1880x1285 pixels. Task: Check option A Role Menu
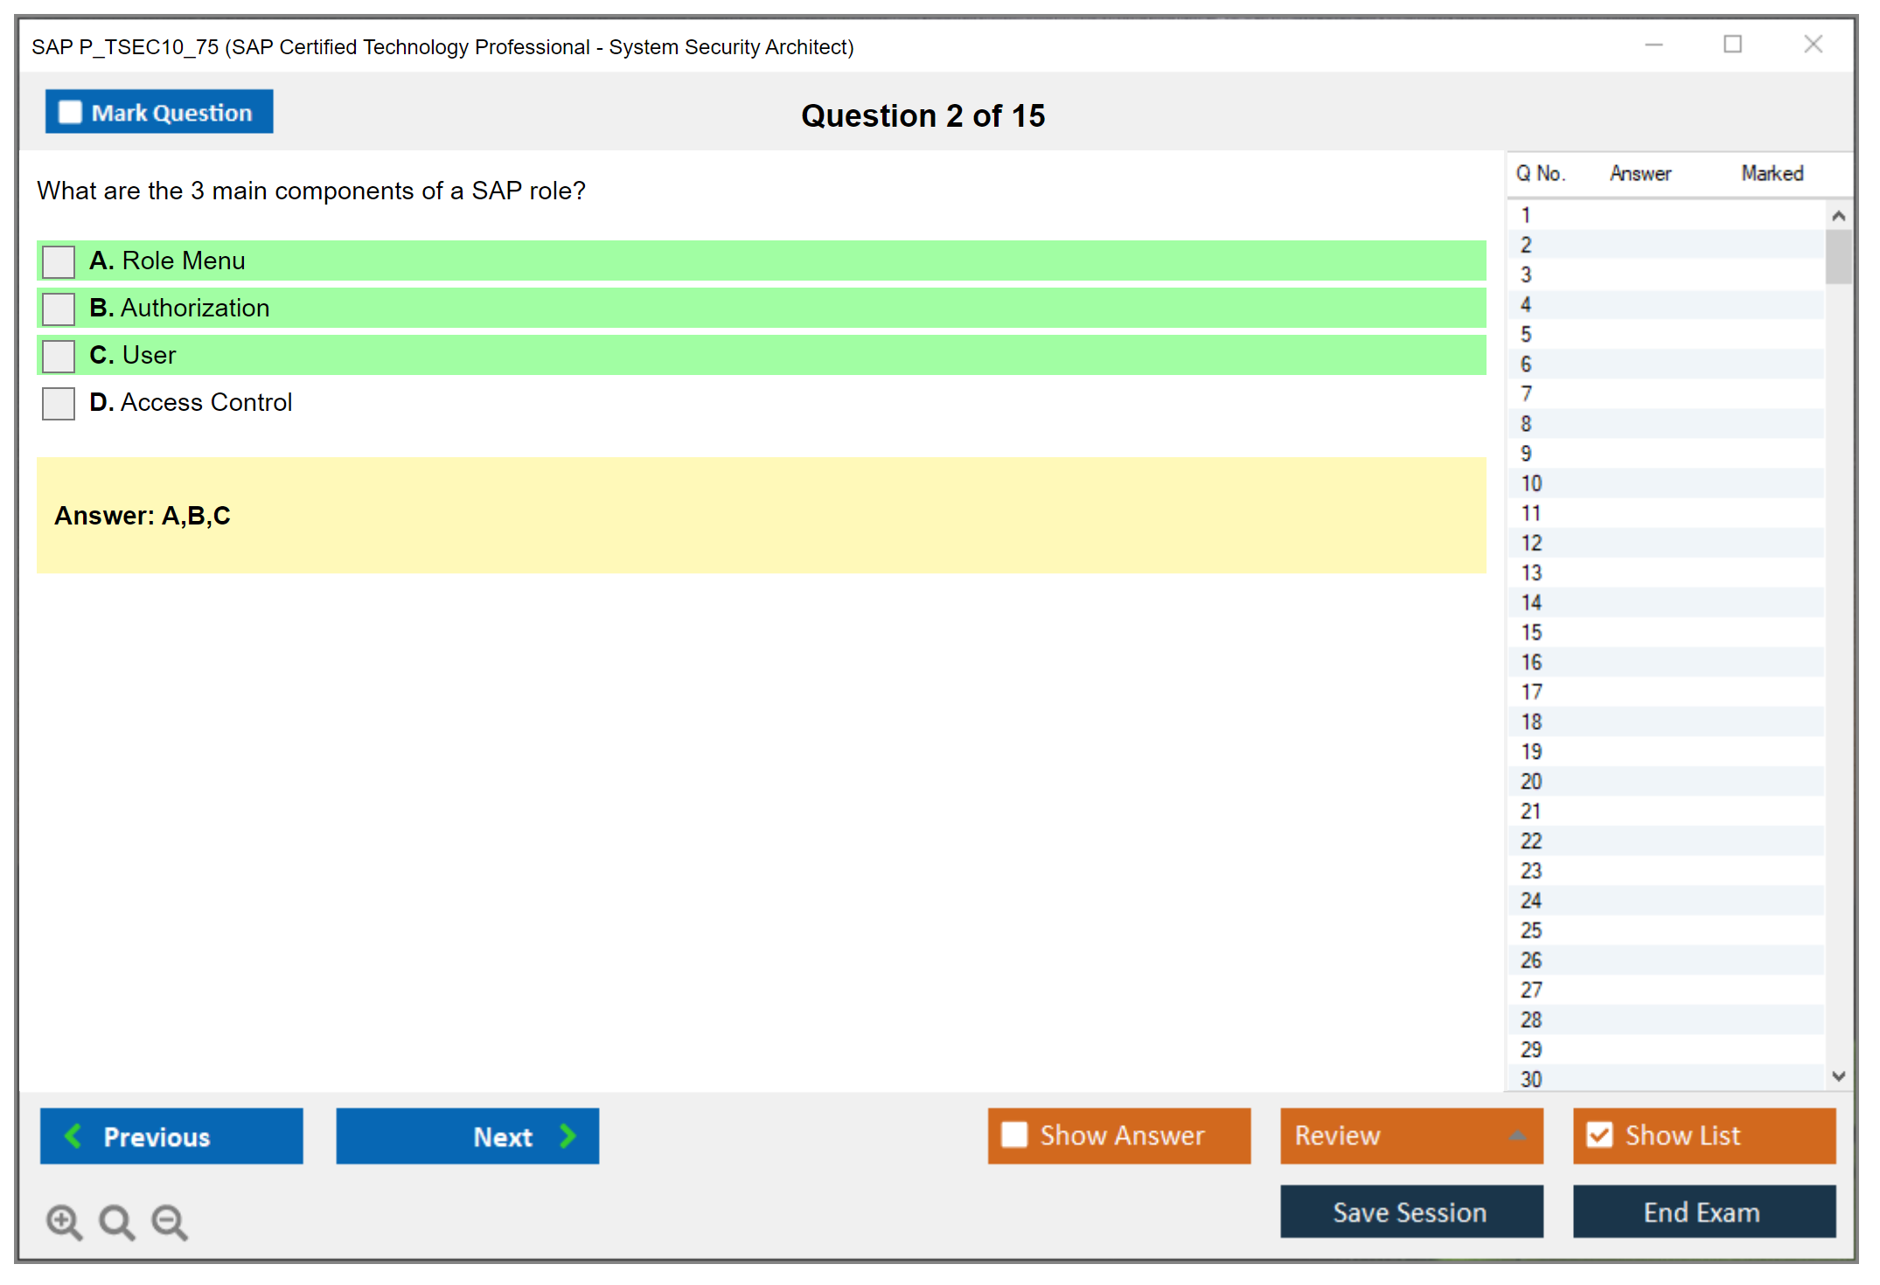59,261
